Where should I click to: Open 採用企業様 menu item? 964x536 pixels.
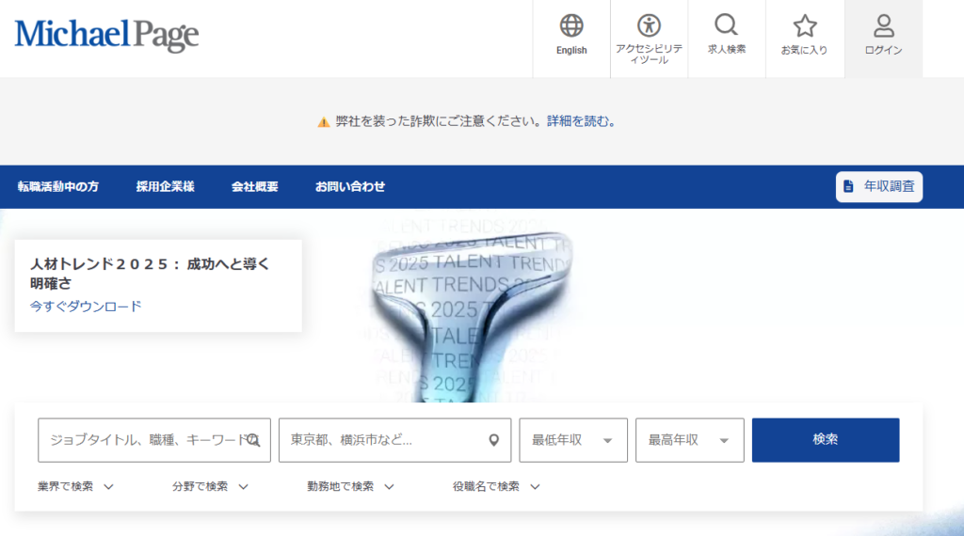pos(165,187)
